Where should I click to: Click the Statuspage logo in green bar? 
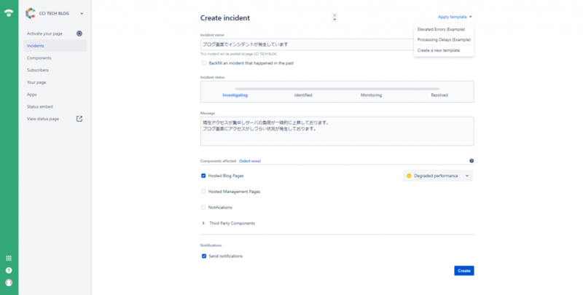point(9,13)
